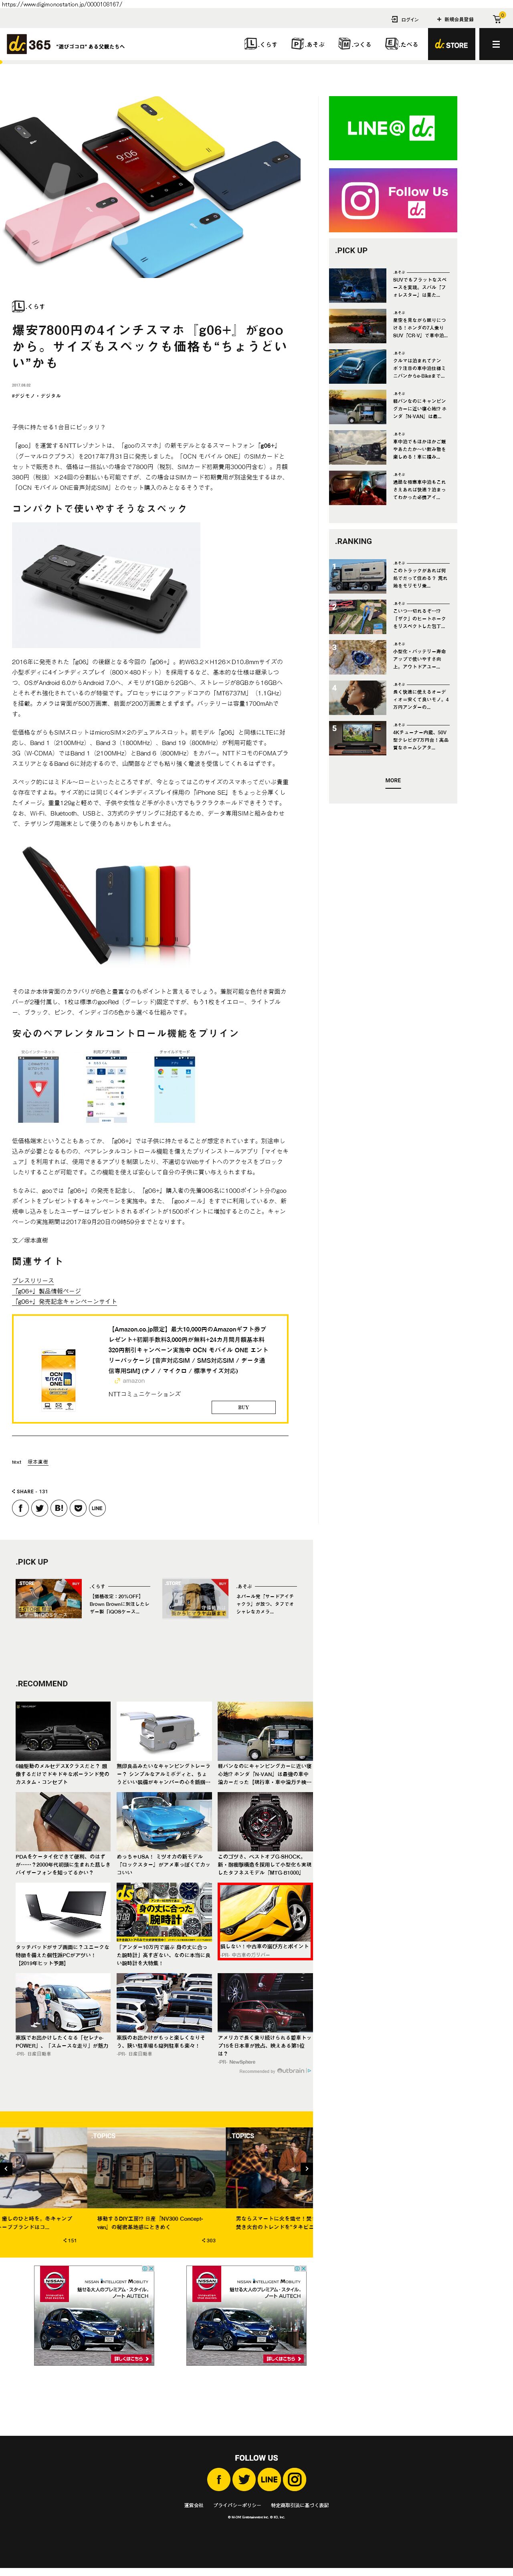The image size is (513, 2576).
Task: Open d. STORE tab in header
Action: (x=451, y=44)
